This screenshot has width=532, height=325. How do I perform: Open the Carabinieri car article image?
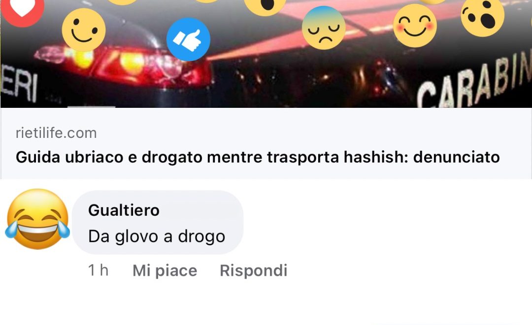click(266, 54)
